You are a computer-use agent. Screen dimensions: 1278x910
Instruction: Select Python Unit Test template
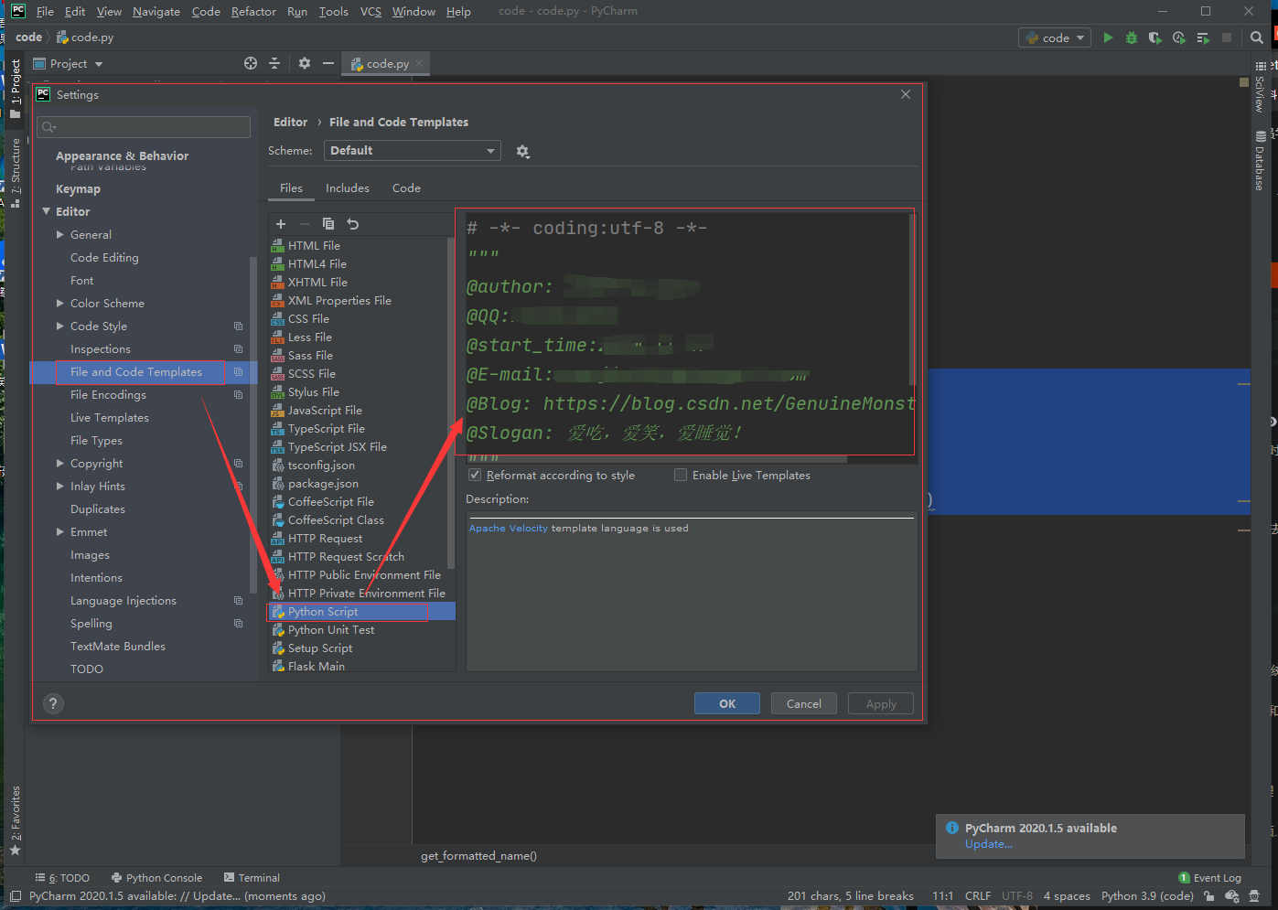[x=361, y=630]
